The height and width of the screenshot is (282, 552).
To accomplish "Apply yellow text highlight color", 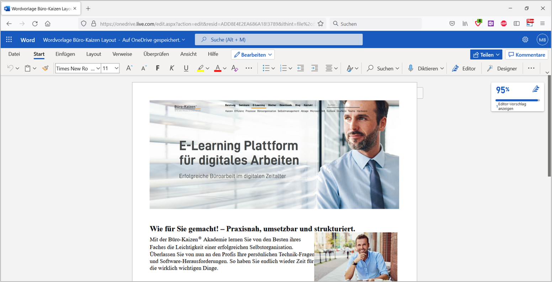I will click(x=200, y=68).
